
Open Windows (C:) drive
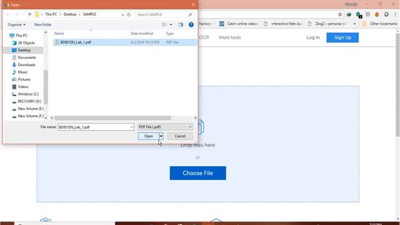[28, 94]
